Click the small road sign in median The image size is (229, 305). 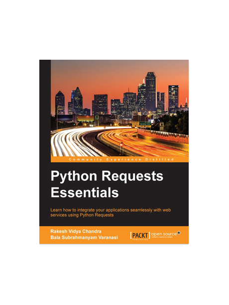pyautogui.click(x=121, y=144)
